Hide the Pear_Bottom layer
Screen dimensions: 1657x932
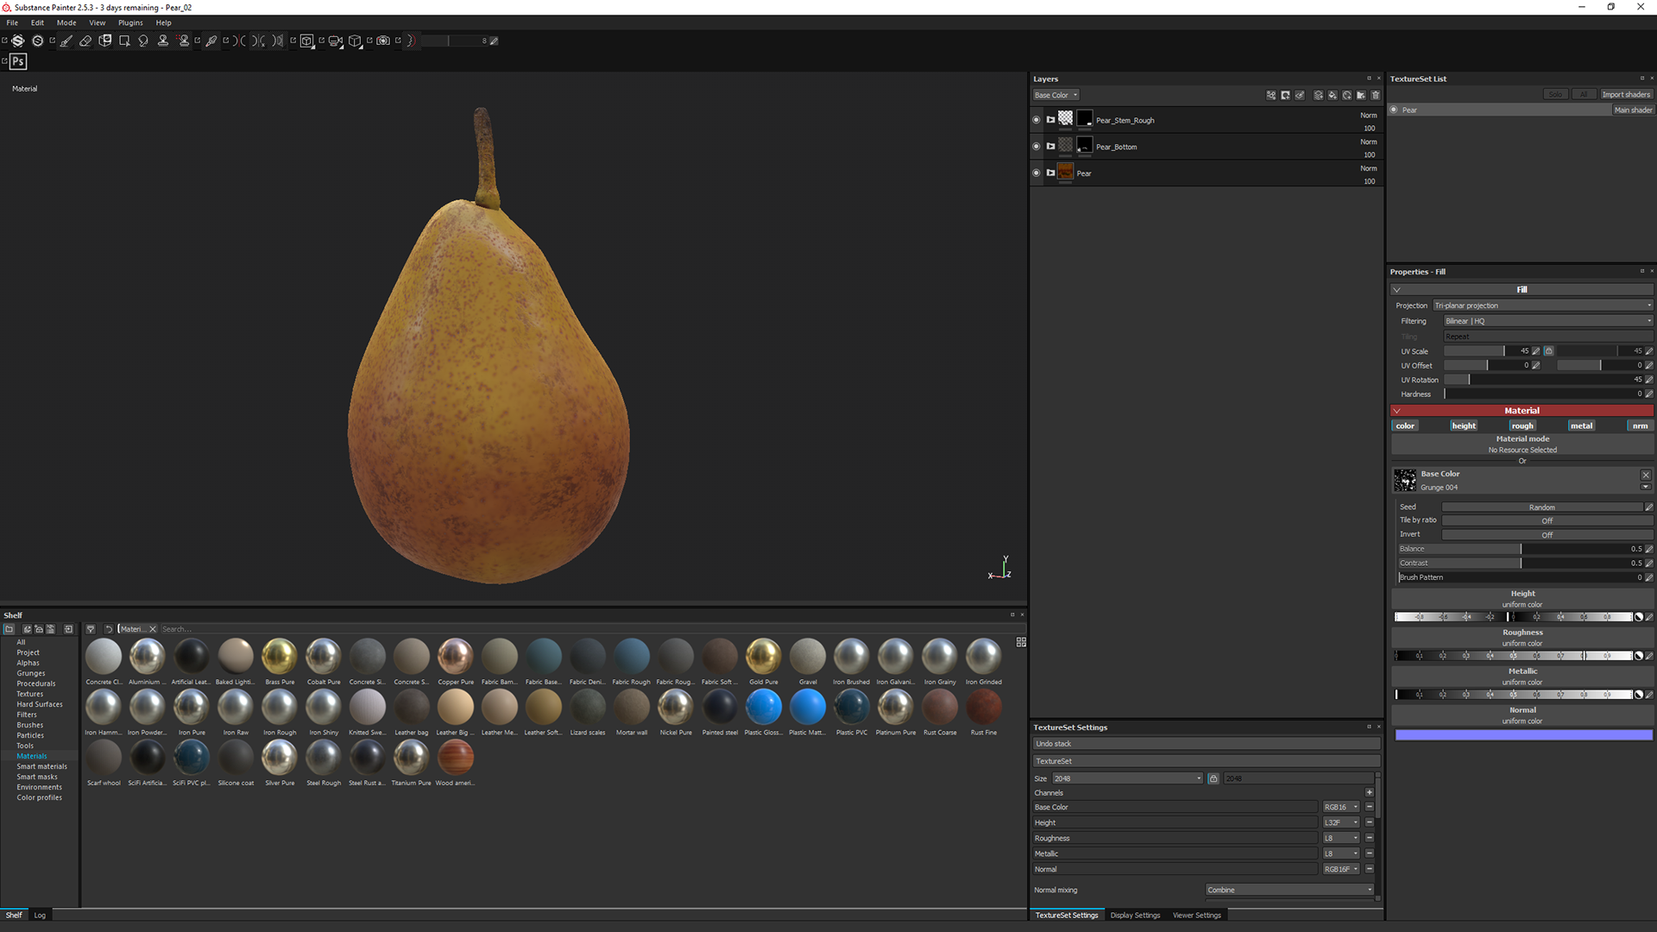tap(1036, 147)
